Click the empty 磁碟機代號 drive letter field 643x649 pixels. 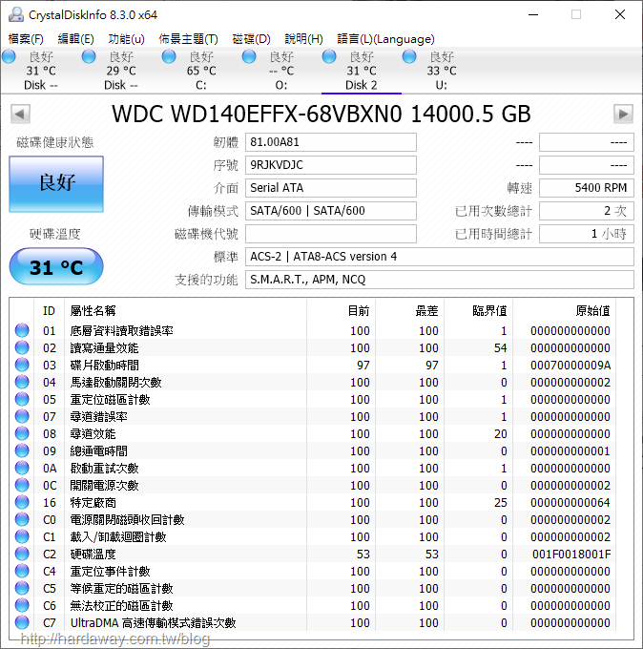[331, 234]
